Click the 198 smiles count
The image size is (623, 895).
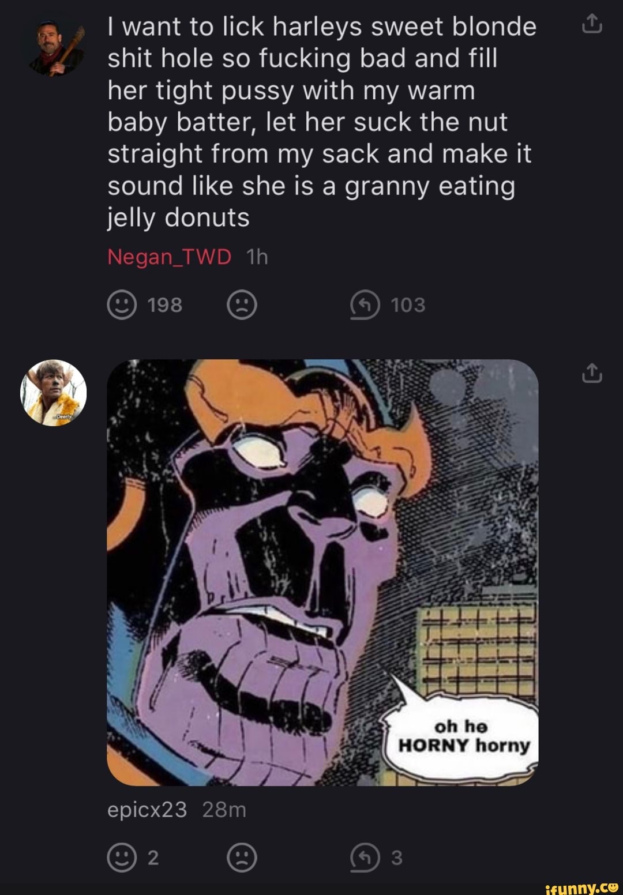(165, 305)
